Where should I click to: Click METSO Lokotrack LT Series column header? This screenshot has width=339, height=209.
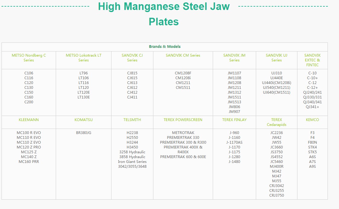84,58
